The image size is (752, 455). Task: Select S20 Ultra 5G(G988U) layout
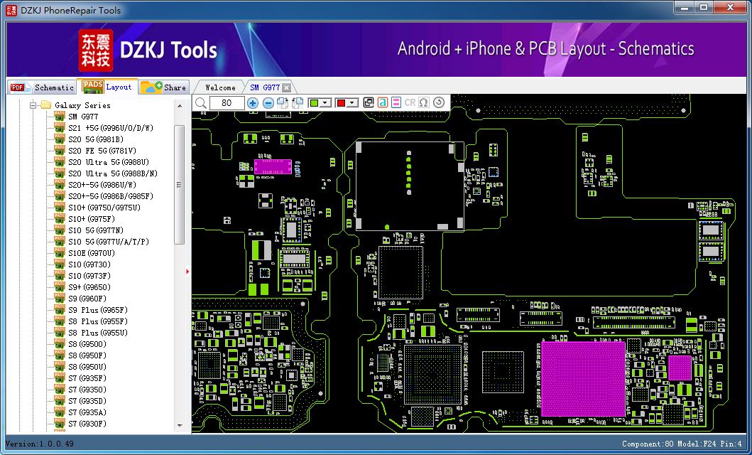(109, 162)
